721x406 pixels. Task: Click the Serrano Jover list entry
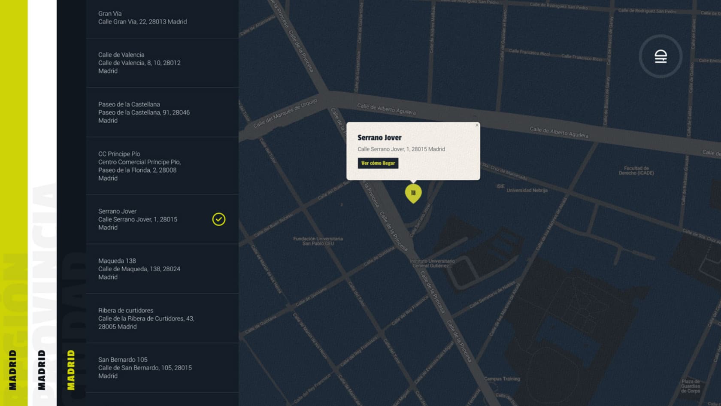click(x=146, y=219)
